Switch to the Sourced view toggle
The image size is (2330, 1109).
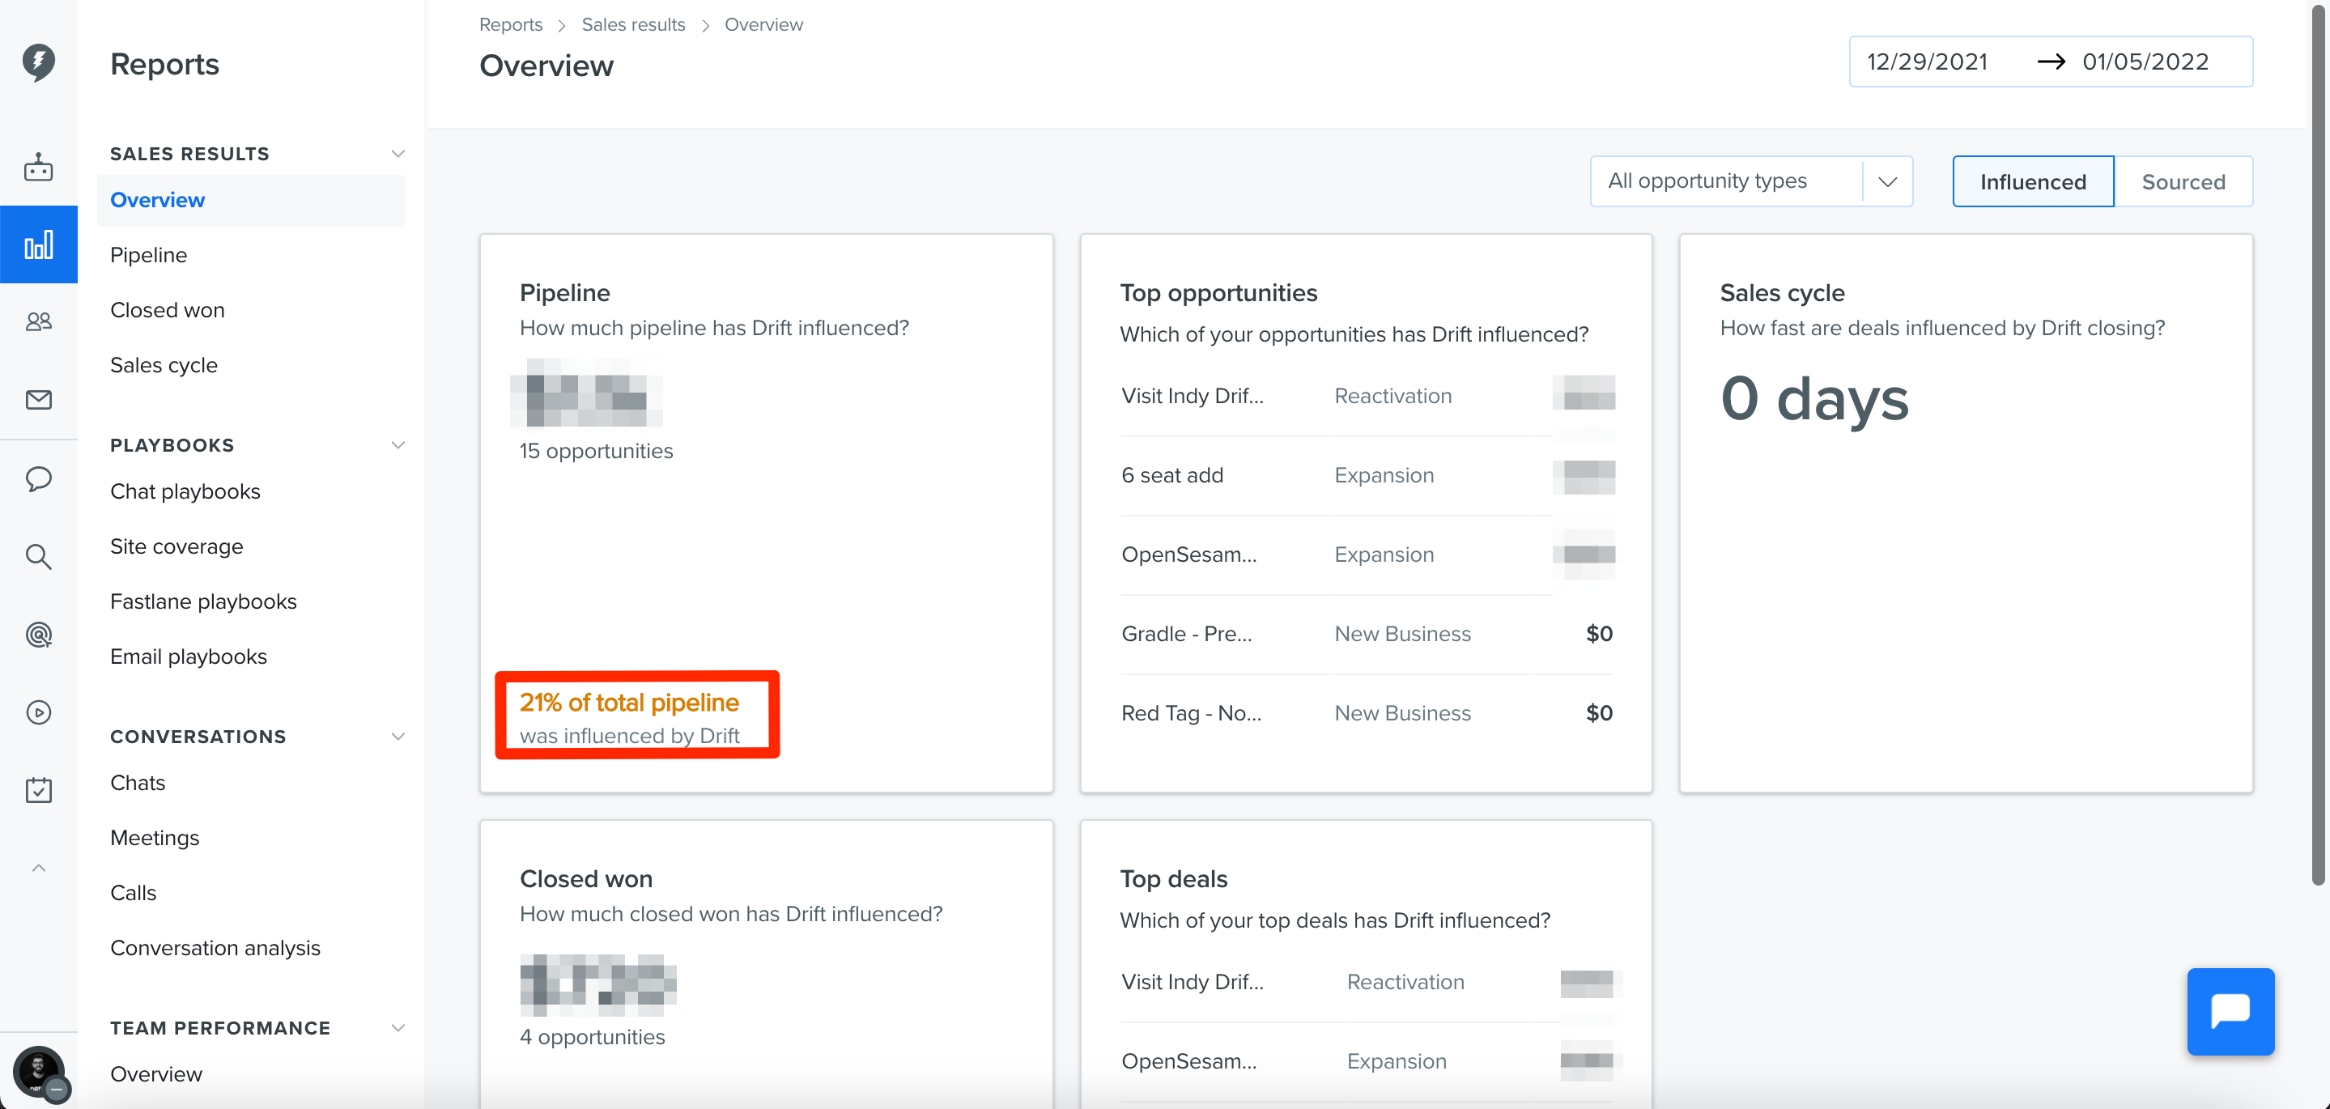(2183, 182)
